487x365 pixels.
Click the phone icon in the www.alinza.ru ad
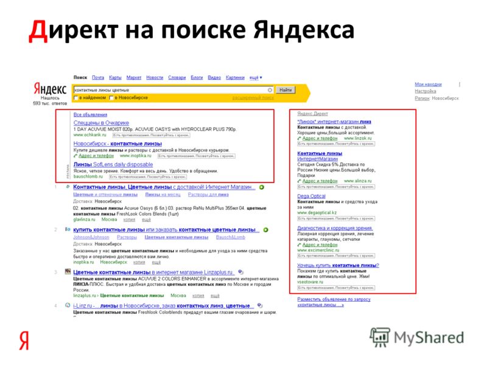pyautogui.click(x=300, y=181)
